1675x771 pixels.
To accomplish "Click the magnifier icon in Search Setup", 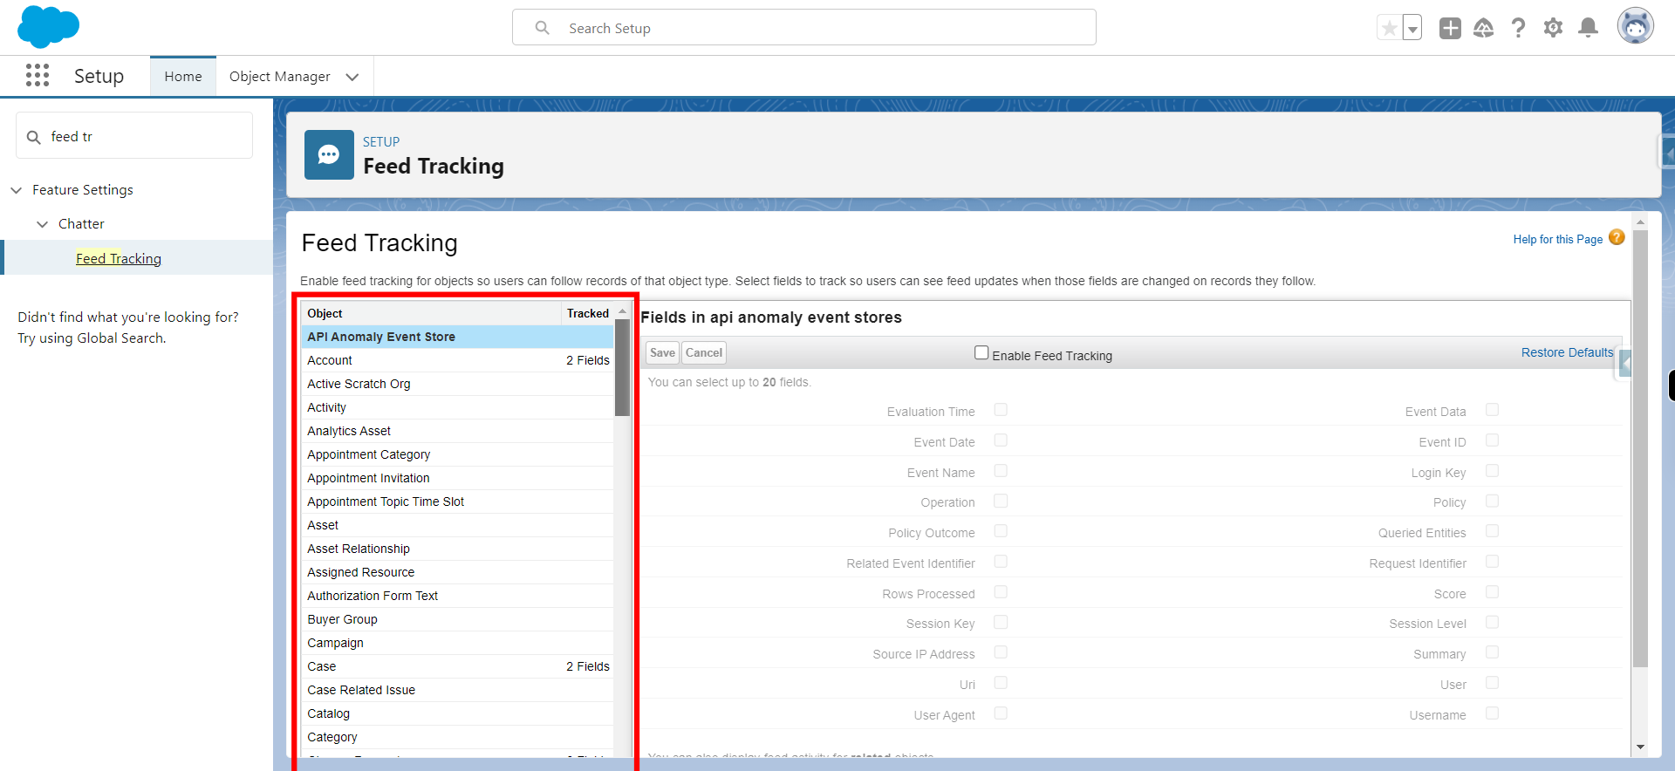I will click(x=543, y=28).
